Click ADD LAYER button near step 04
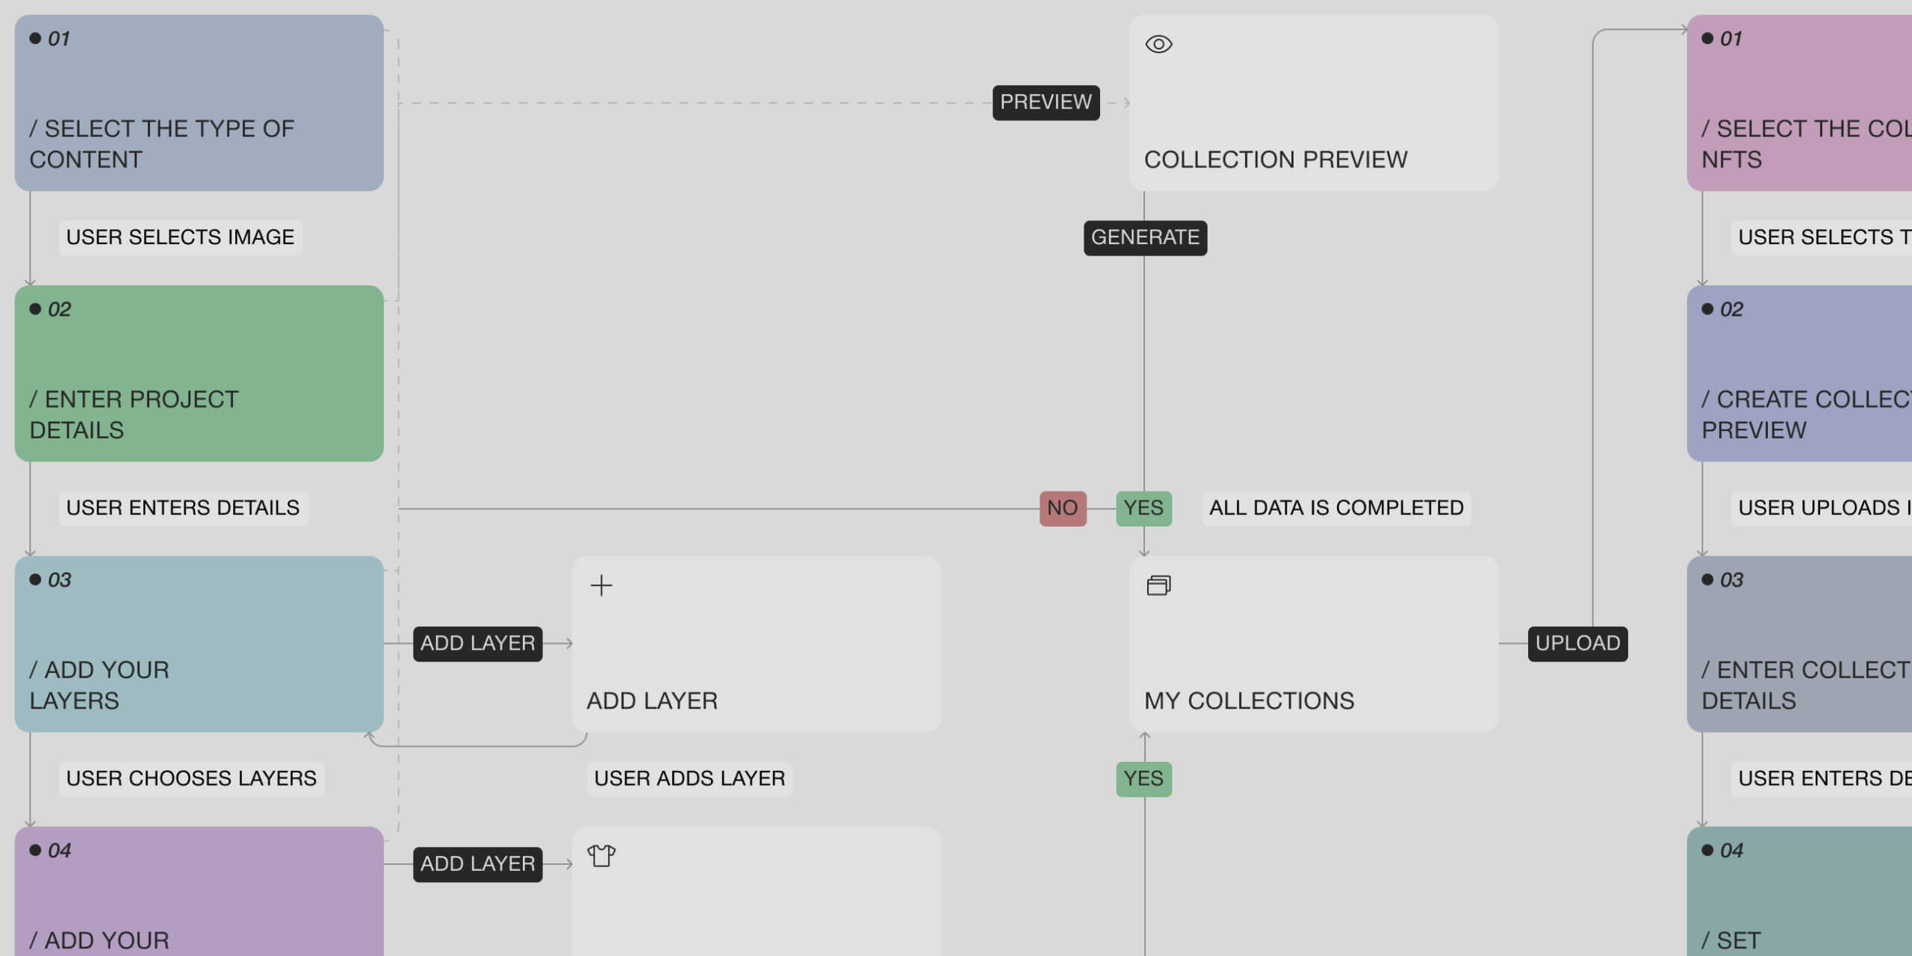This screenshot has height=956, width=1912. tap(477, 862)
